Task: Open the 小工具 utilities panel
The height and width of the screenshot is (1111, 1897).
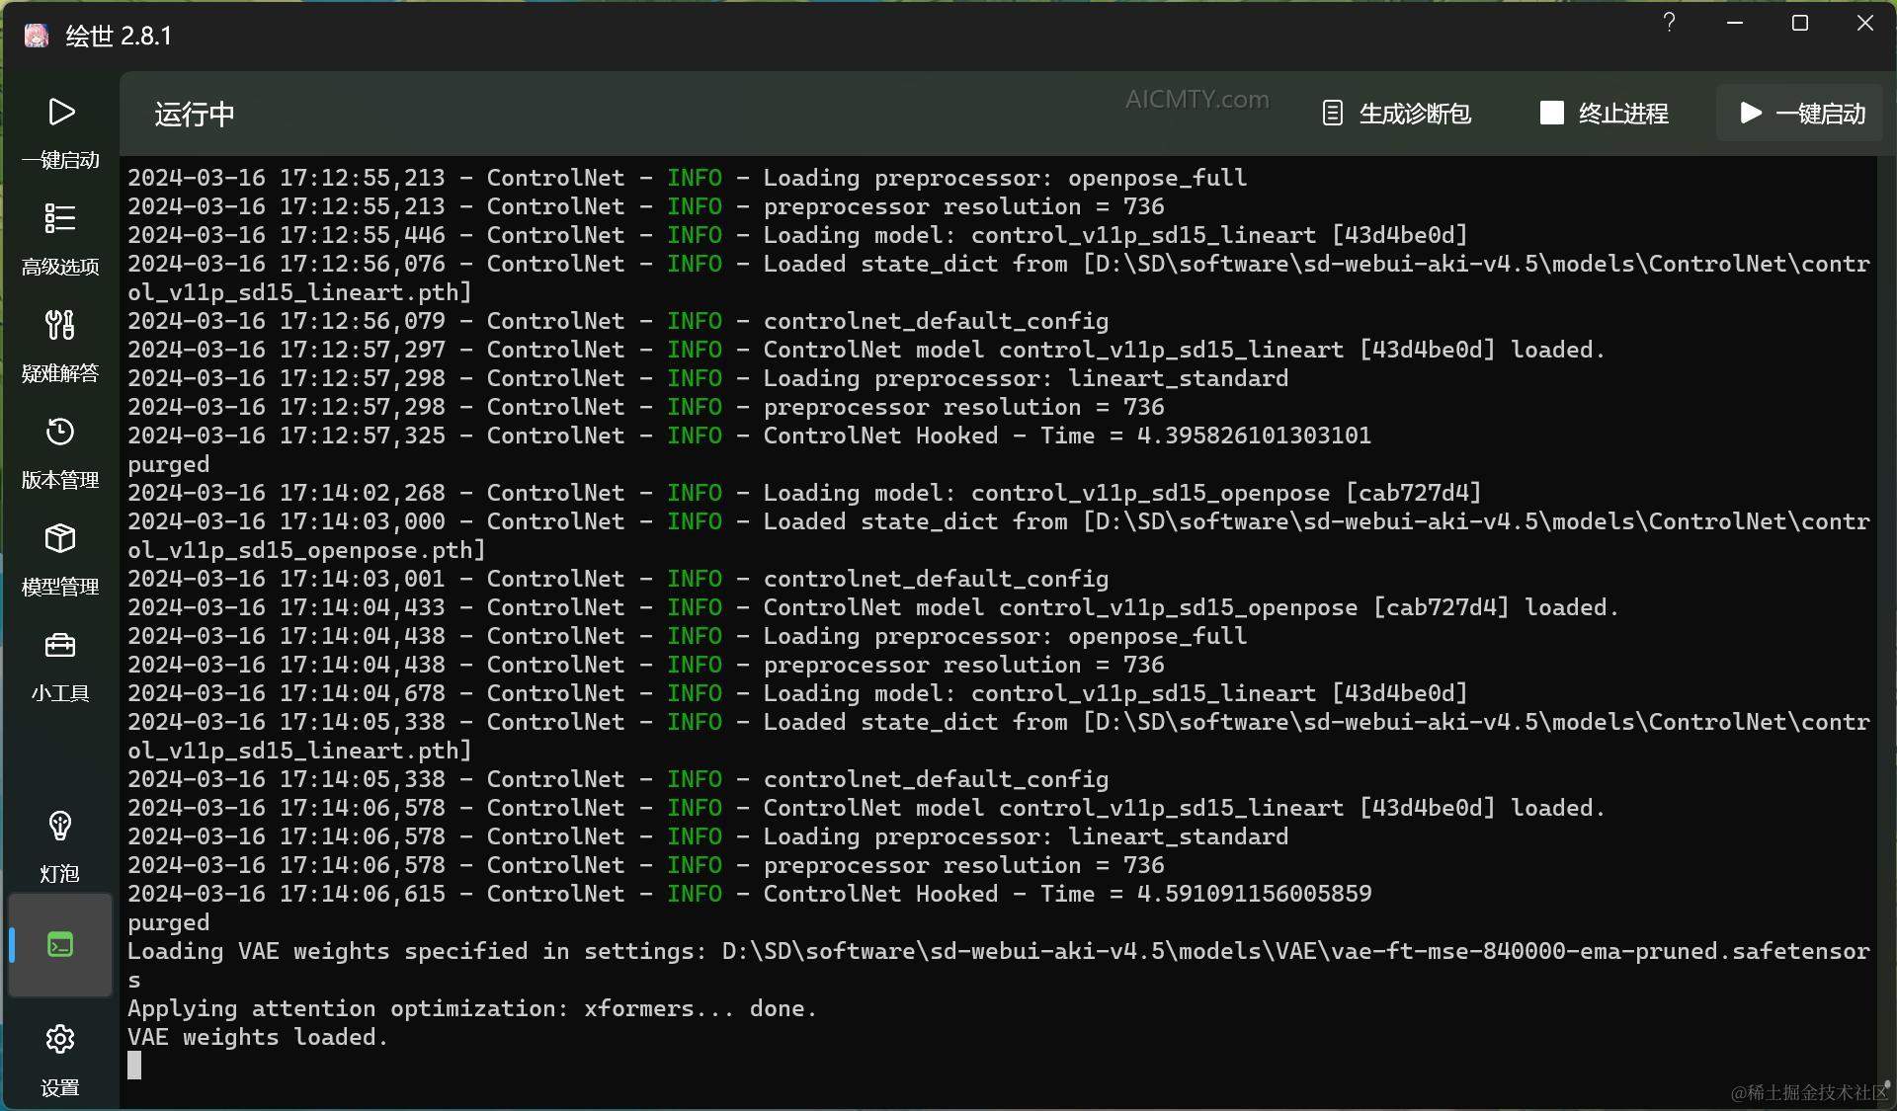Action: tap(60, 662)
